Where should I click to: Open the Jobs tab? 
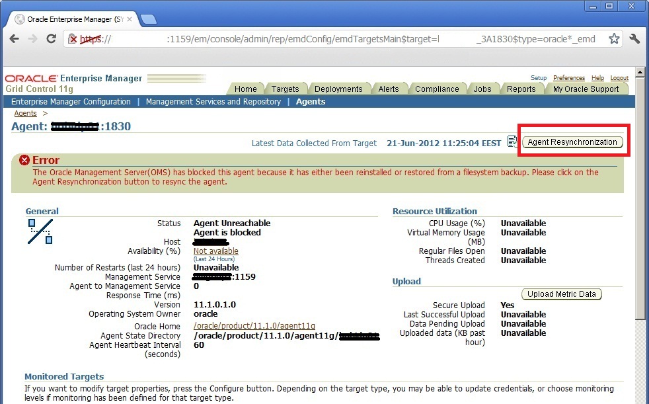pyautogui.click(x=482, y=89)
